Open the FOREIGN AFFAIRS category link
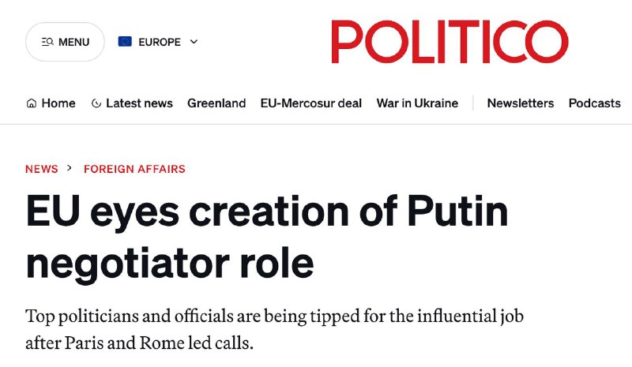 point(134,169)
